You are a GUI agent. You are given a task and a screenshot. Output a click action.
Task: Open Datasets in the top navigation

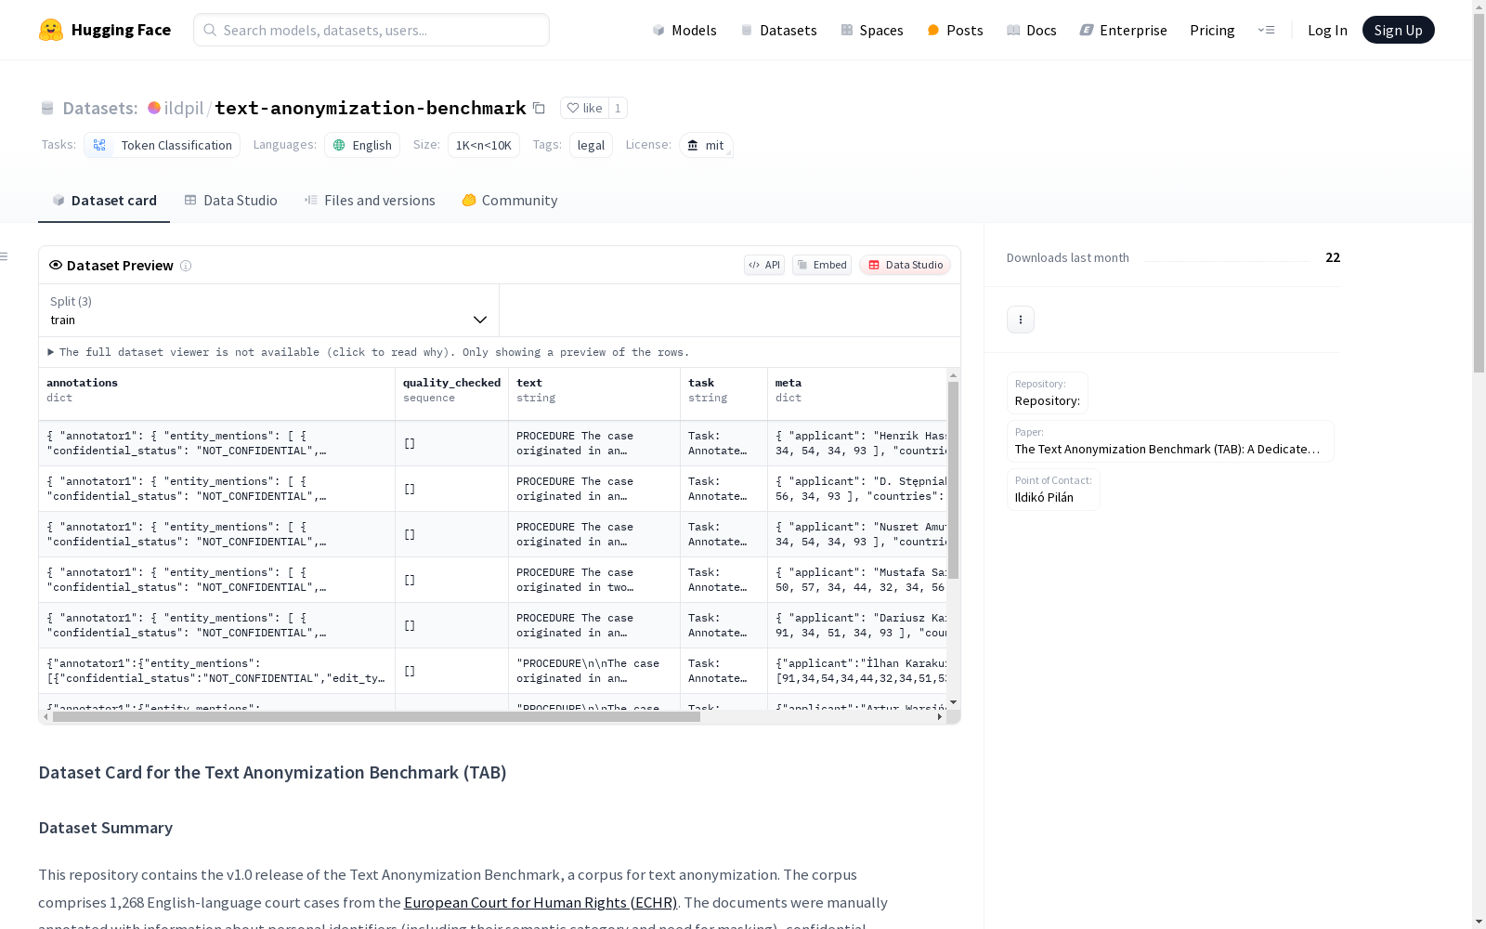point(778,30)
